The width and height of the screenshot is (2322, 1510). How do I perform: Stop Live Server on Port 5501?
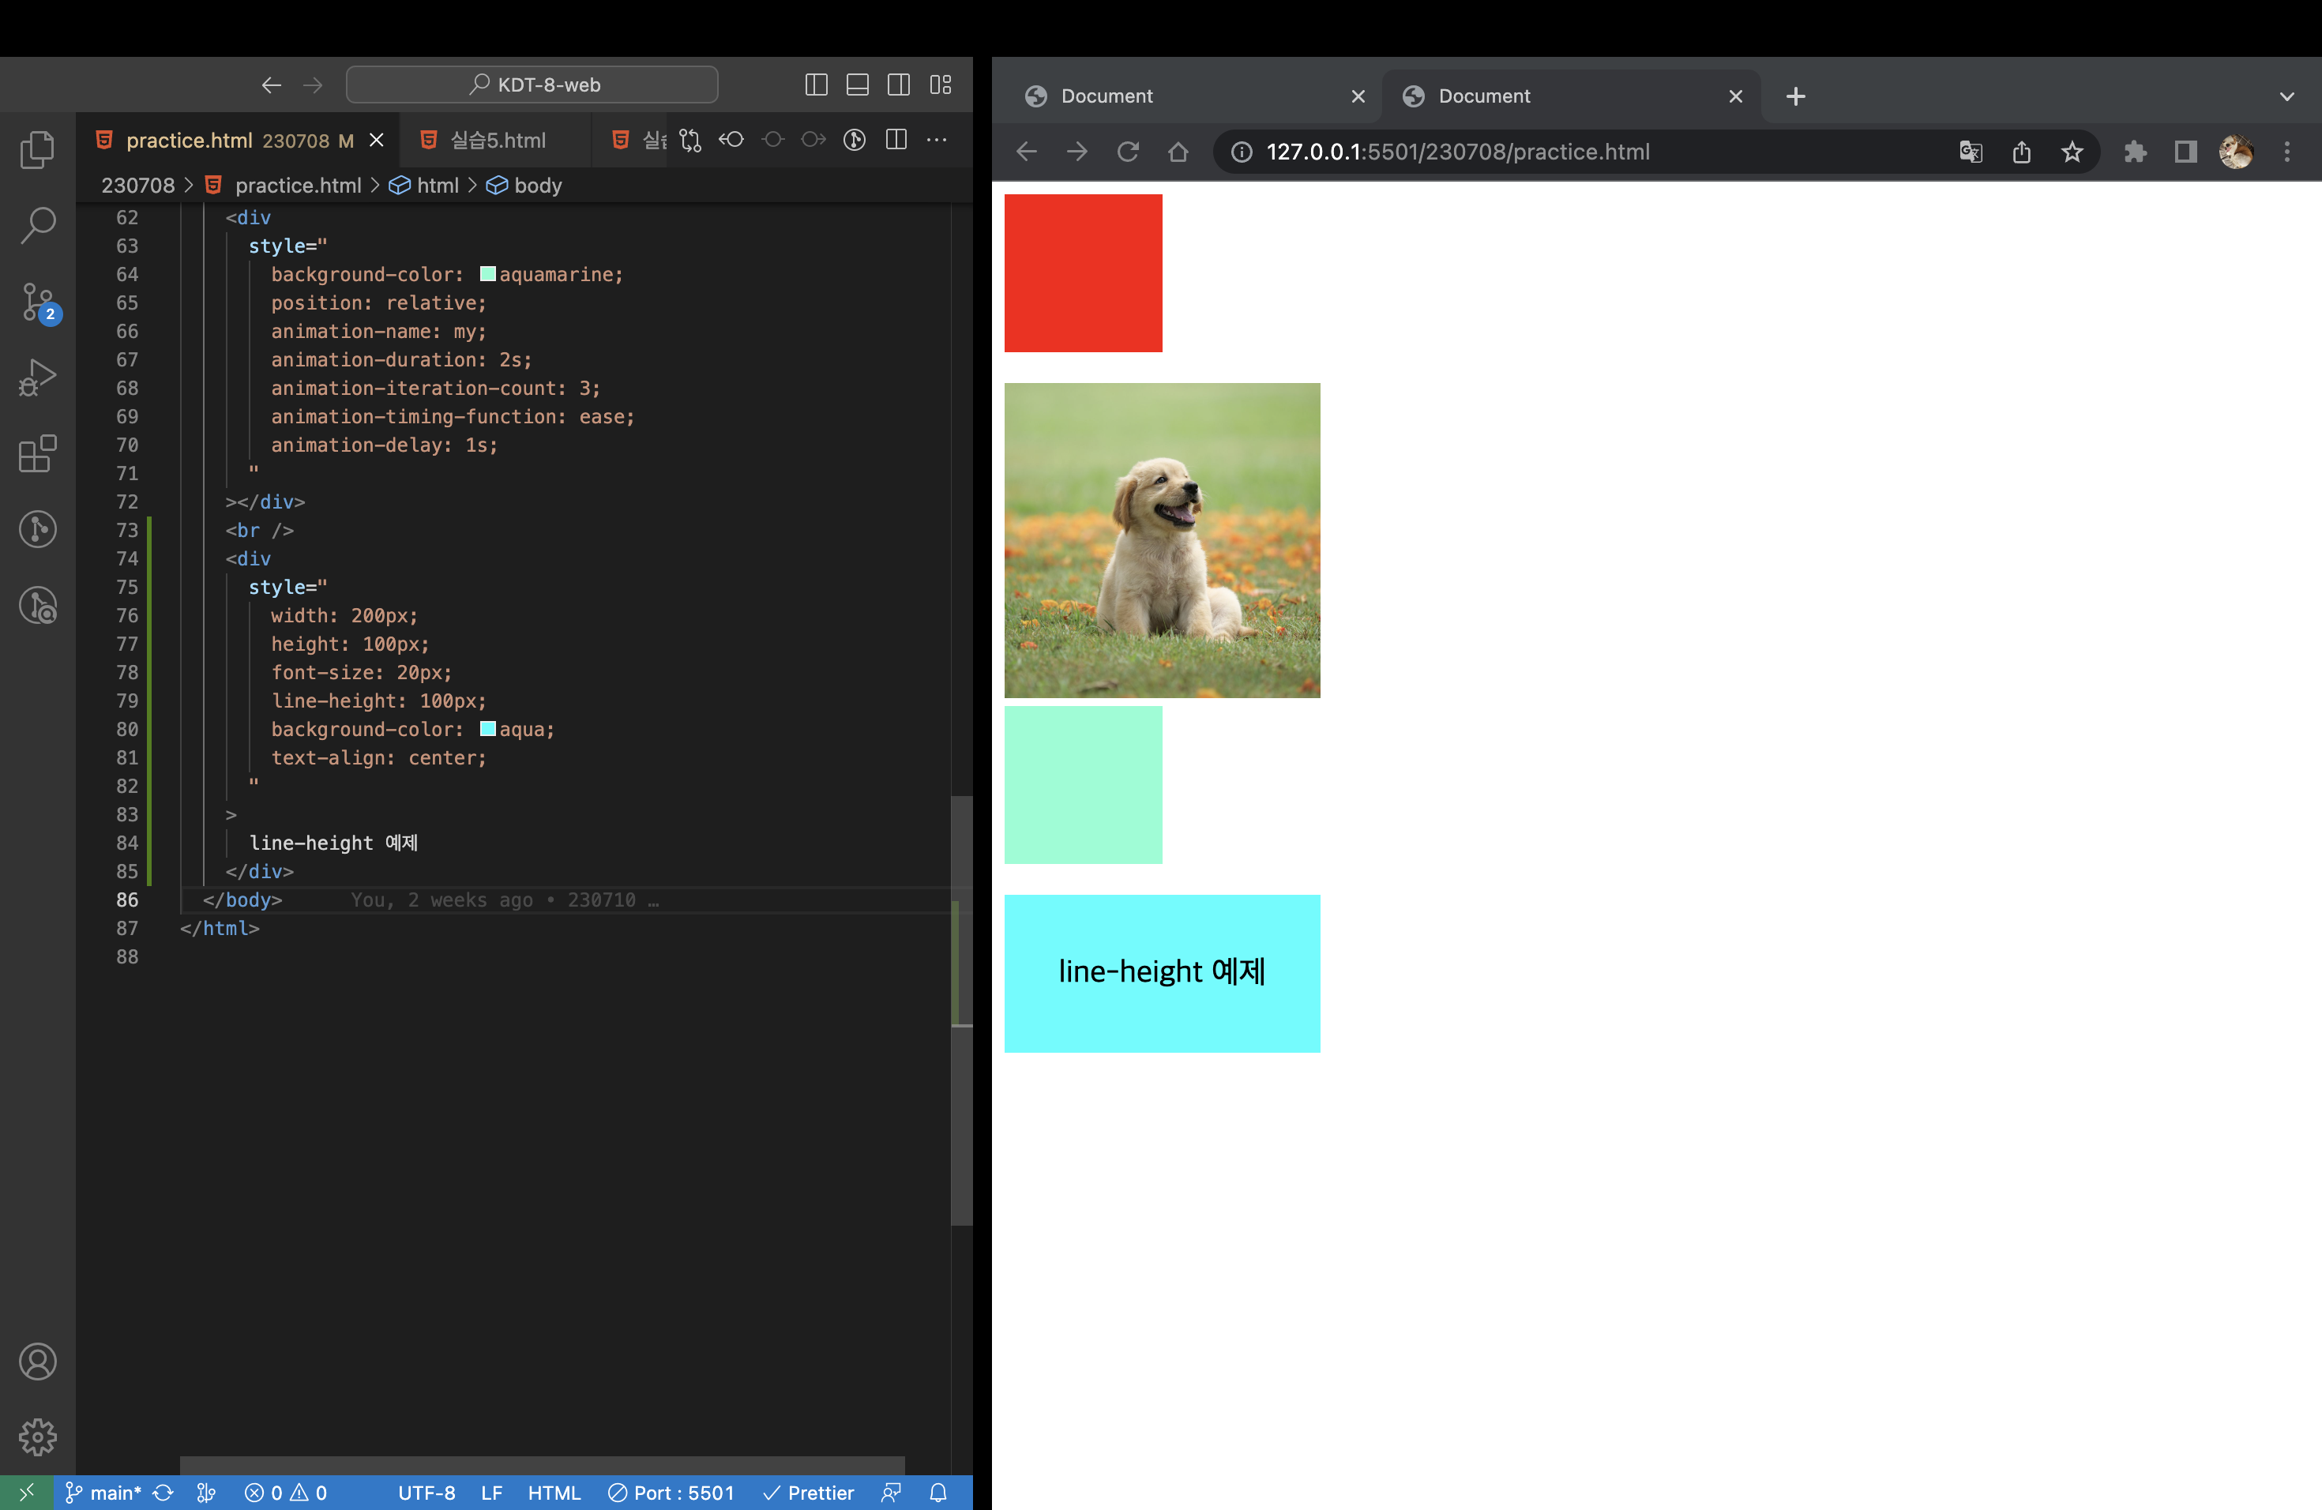point(671,1493)
